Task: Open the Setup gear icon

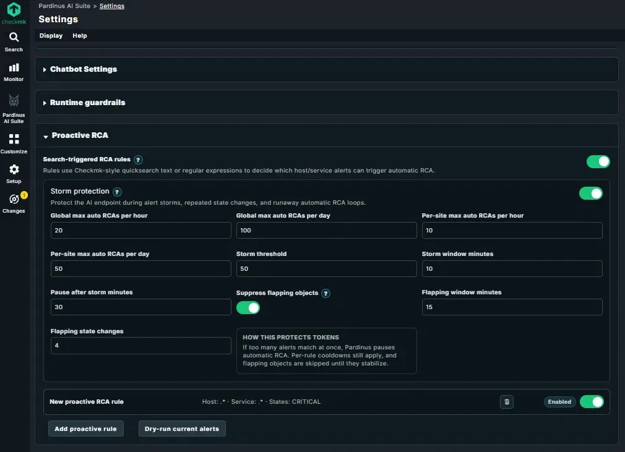Action: [x=14, y=169]
